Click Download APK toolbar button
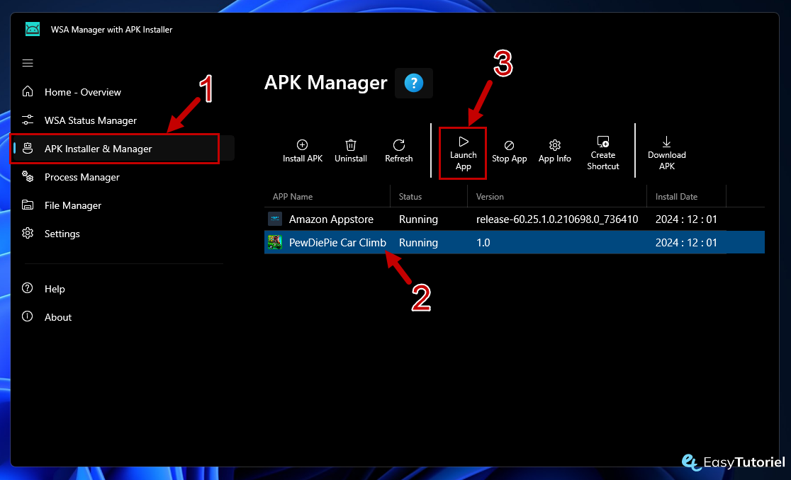791x480 pixels. point(666,153)
